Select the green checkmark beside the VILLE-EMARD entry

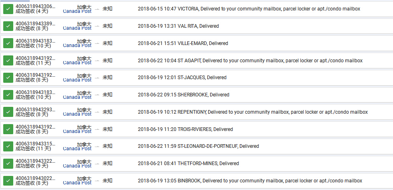(x=8, y=43)
